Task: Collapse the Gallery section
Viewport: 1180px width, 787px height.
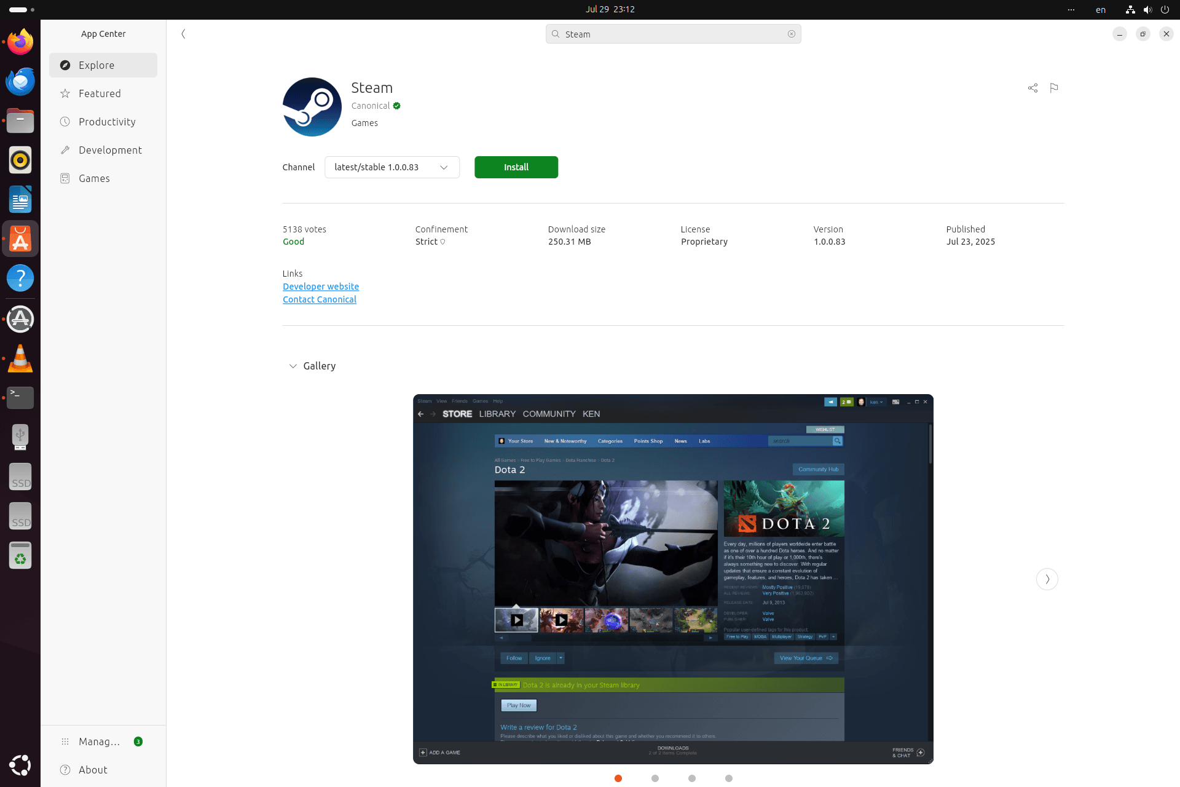Action: [293, 366]
